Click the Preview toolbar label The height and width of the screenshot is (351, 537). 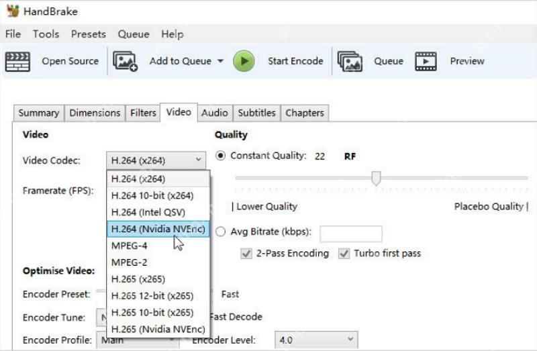click(x=467, y=61)
